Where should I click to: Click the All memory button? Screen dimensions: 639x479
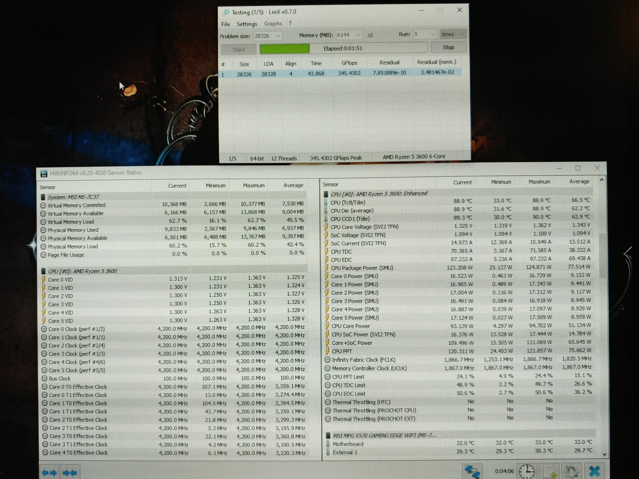(x=370, y=36)
